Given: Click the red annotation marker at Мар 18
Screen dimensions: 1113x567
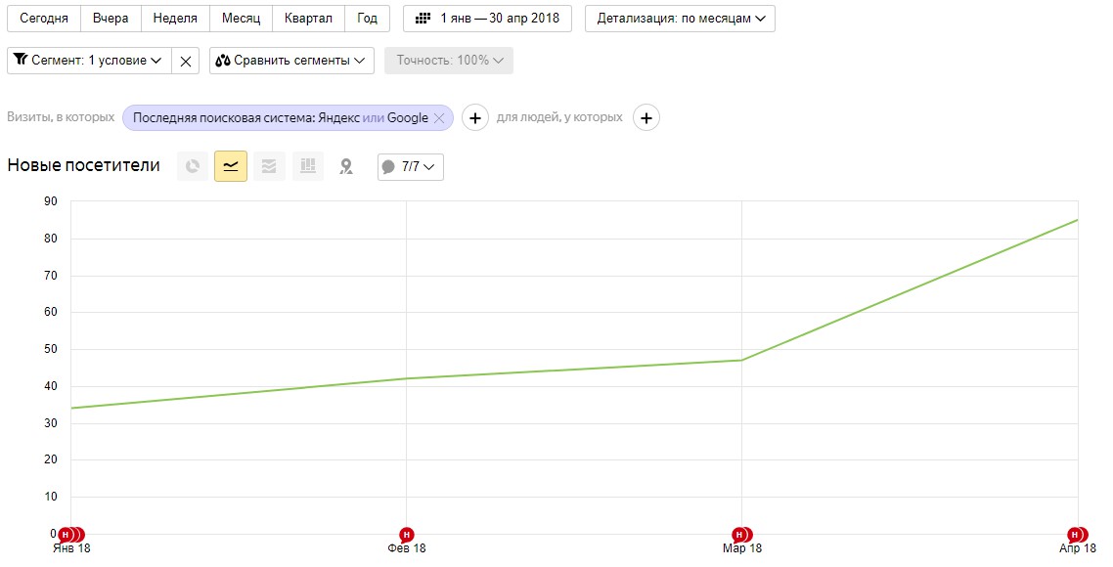Looking at the screenshot, I should 739,535.
